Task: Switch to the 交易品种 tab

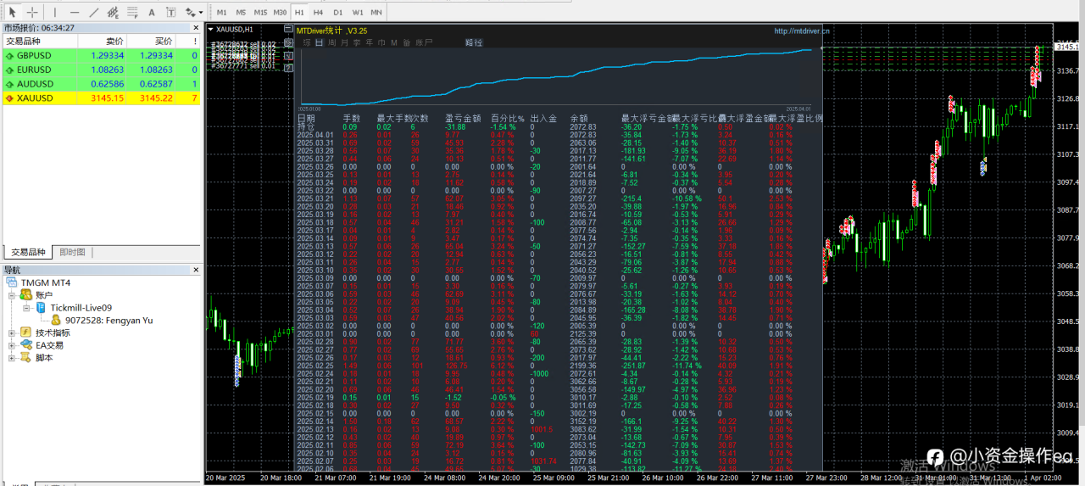Action: coord(28,253)
